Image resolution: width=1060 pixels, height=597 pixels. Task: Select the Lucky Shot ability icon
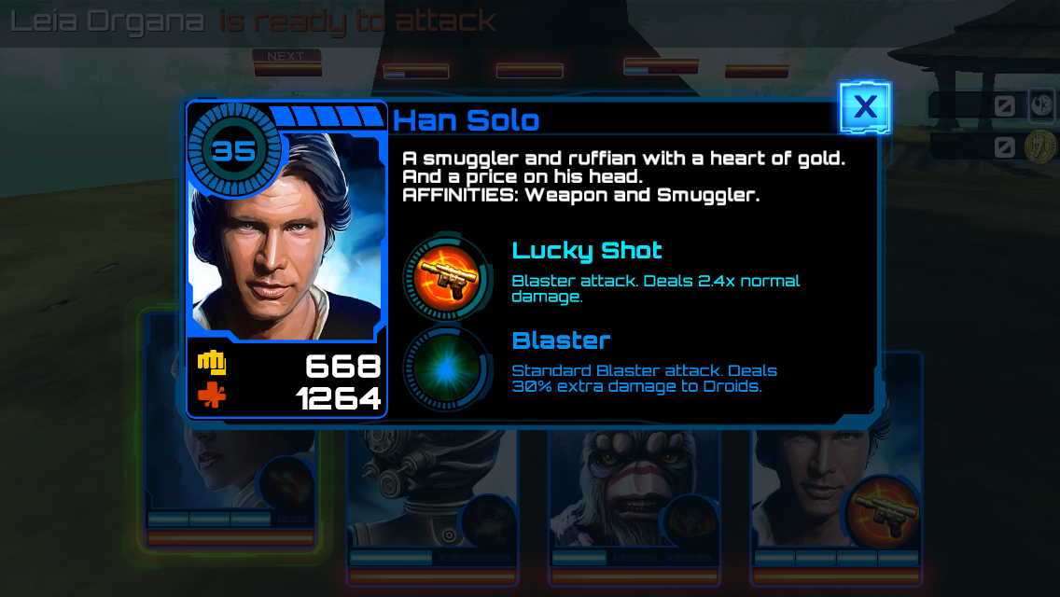tap(446, 277)
